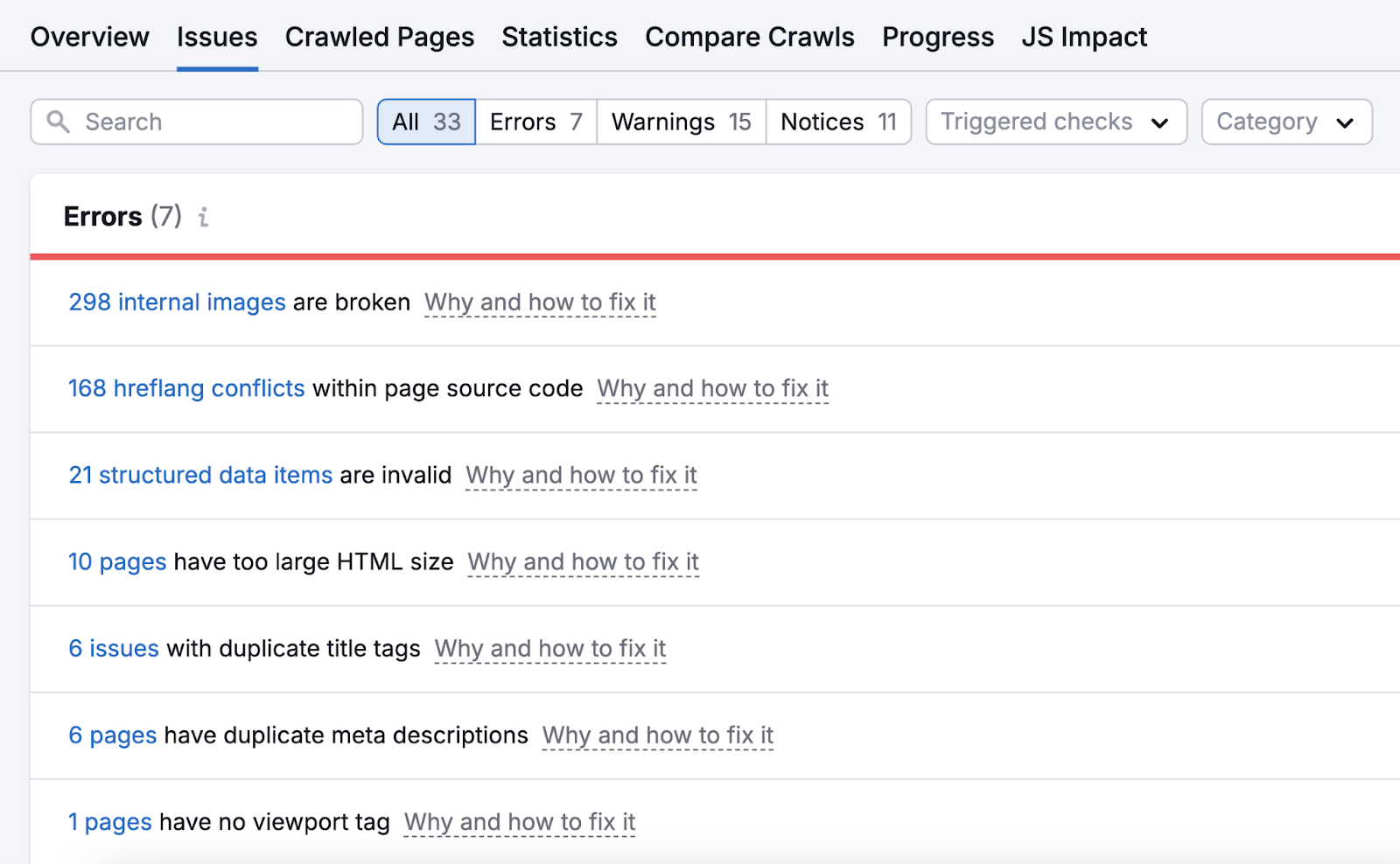
Task: Learn how to fix broken internal images
Action: click(x=539, y=302)
